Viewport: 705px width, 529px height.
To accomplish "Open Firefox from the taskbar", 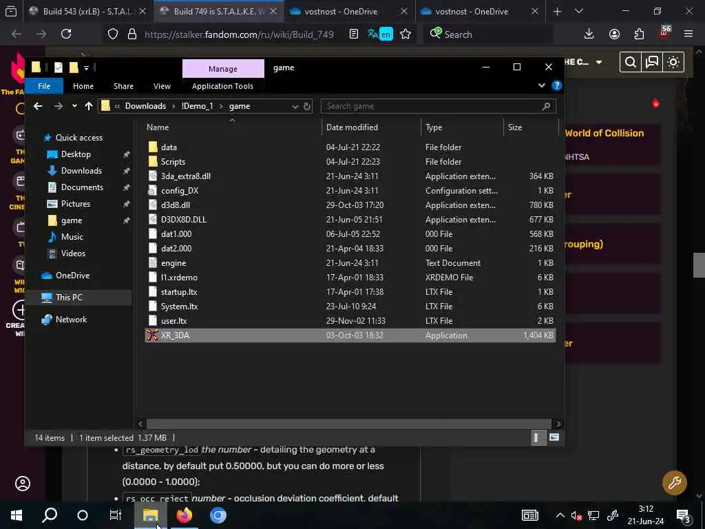I will click(x=184, y=515).
